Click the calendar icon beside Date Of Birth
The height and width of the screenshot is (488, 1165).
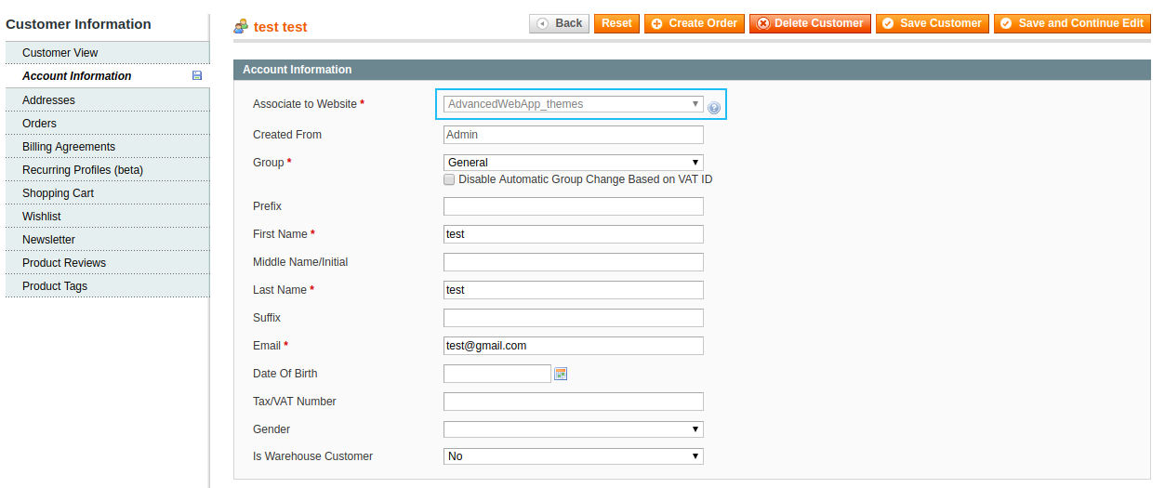point(561,374)
